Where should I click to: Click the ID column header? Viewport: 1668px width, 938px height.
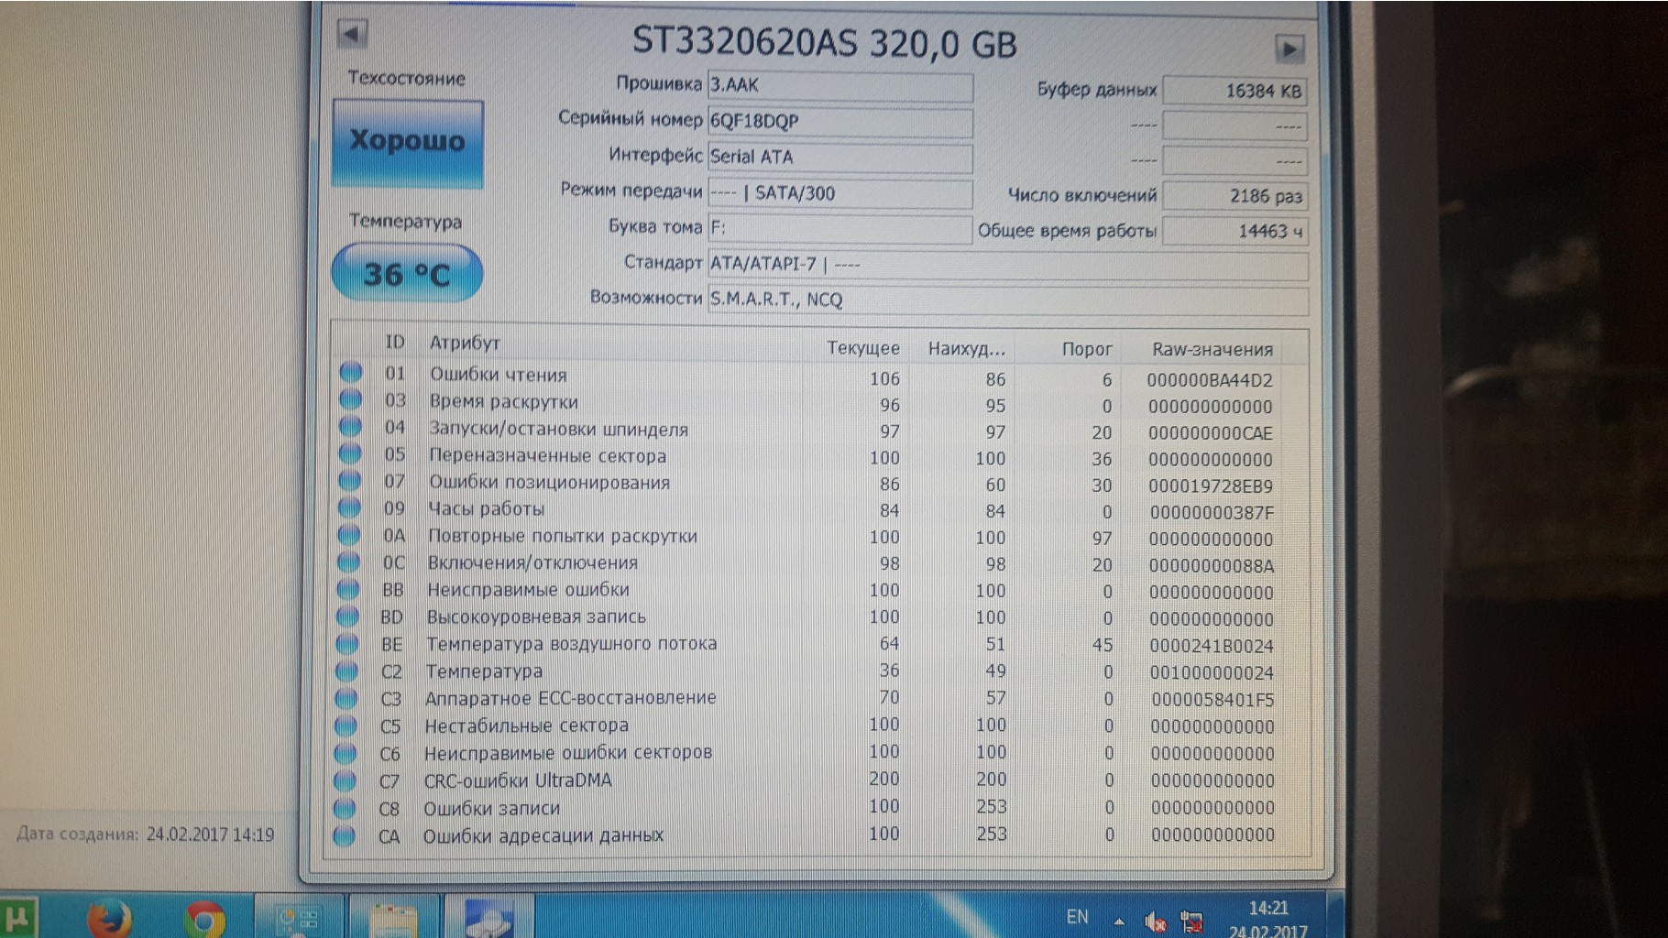pos(395,342)
